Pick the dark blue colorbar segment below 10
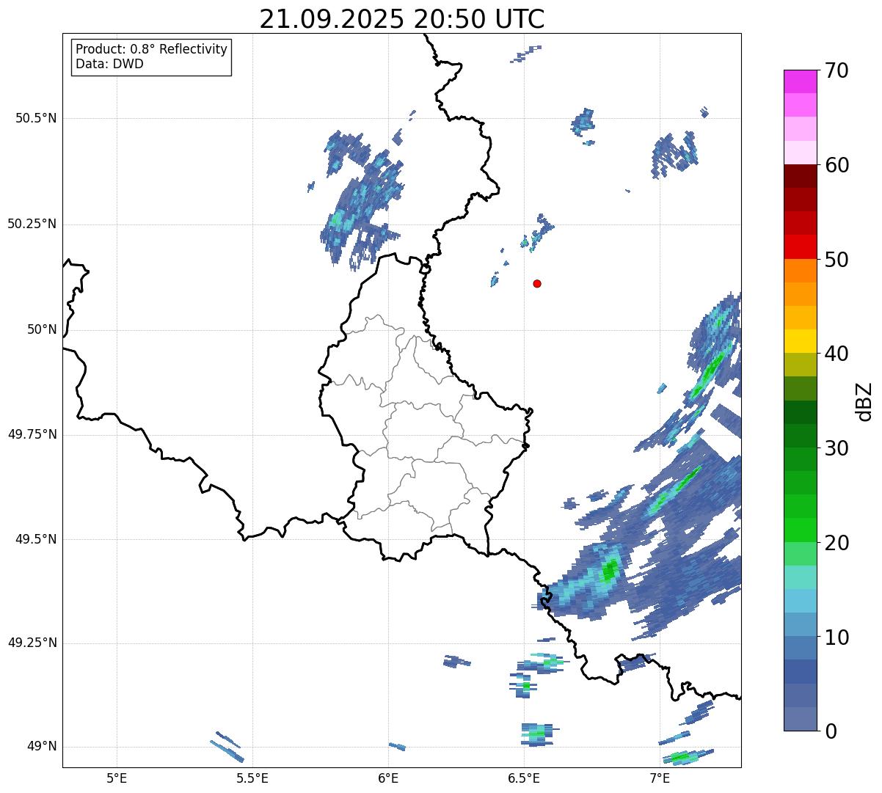882x793 pixels. (x=800, y=672)
